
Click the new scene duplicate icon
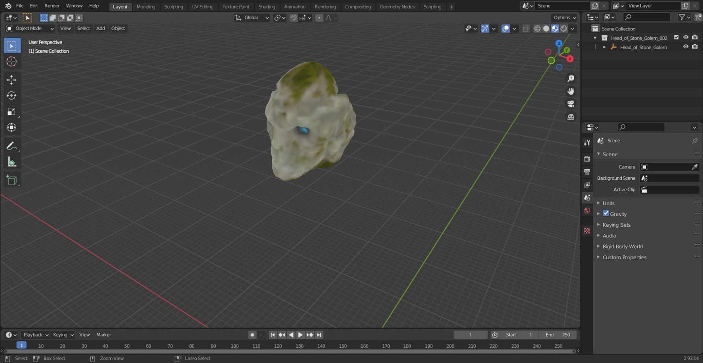tap(595, 6)
